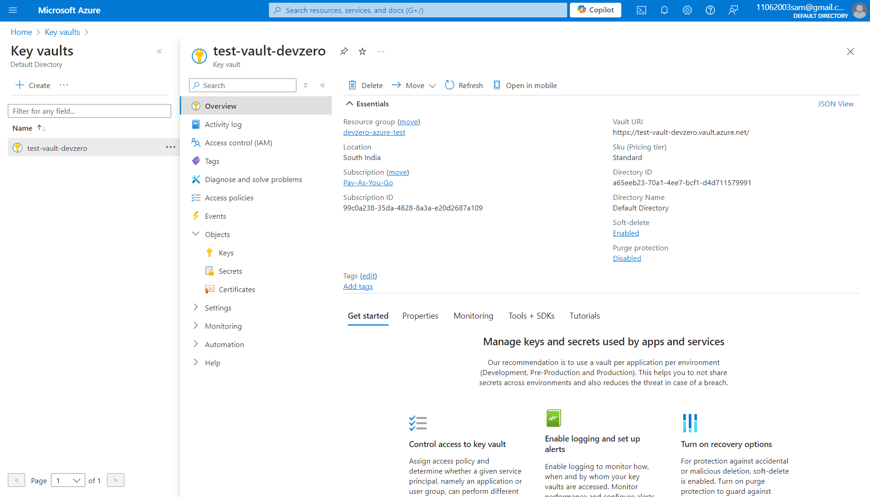
Task: Open portal settings gear
Action: 687,10
